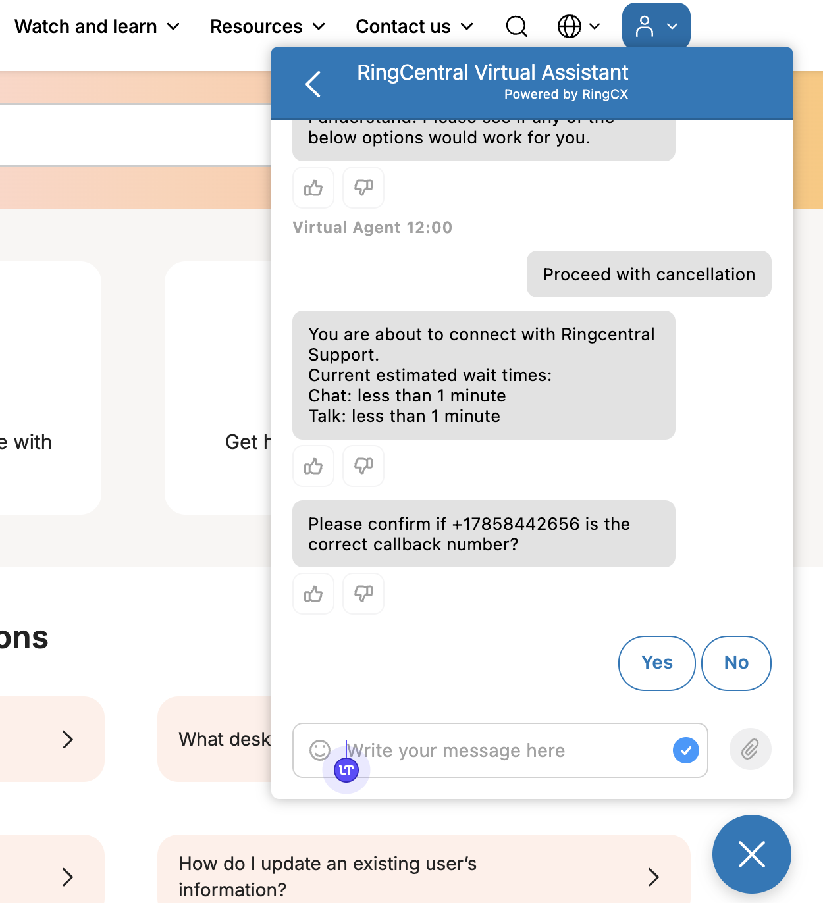Click the callback number confirmation message
Screen dimensions: 823x903
point(484,534)
